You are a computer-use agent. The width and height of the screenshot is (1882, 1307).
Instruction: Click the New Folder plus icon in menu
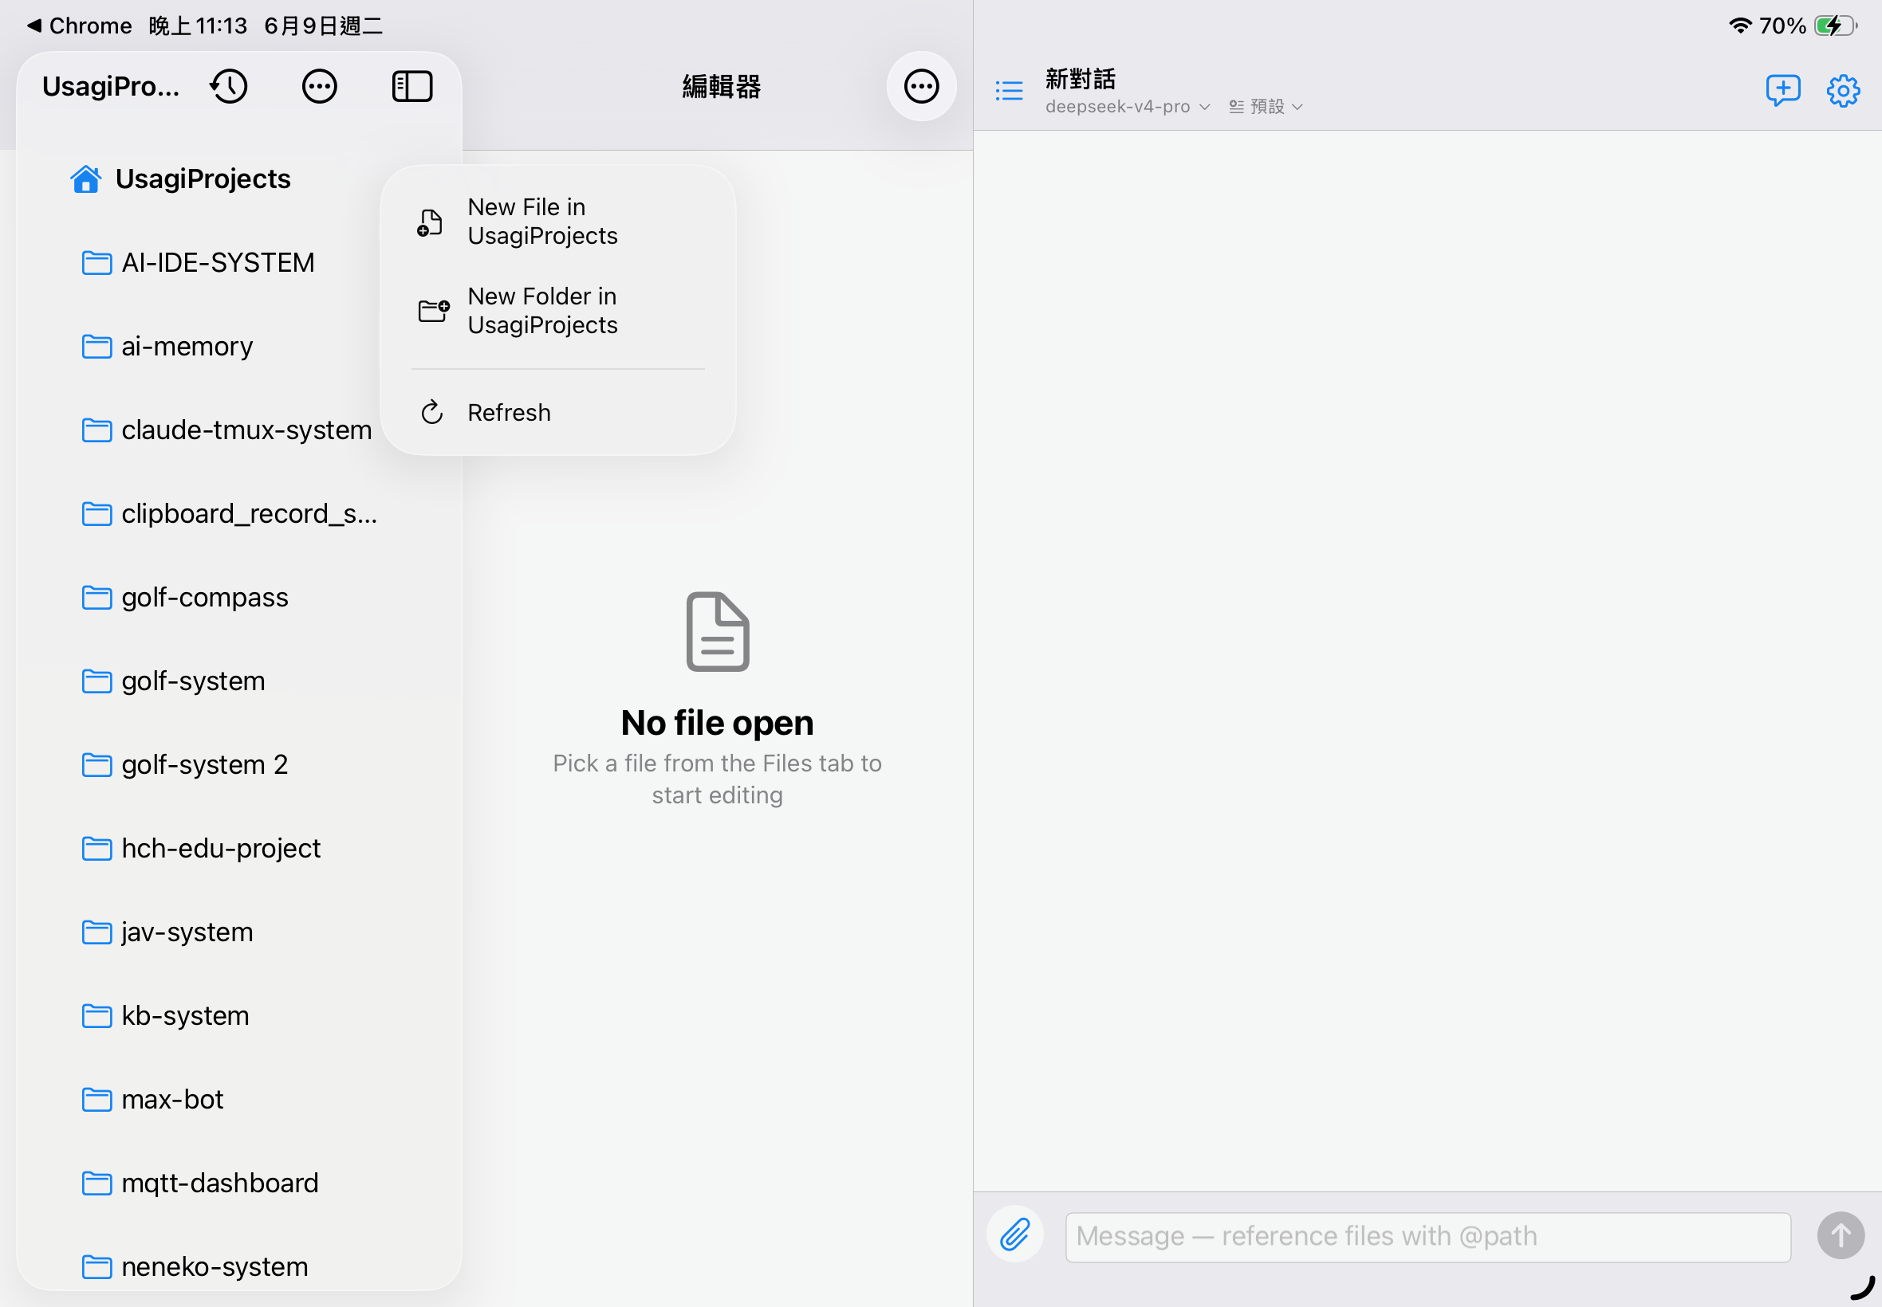pos(434,311)
